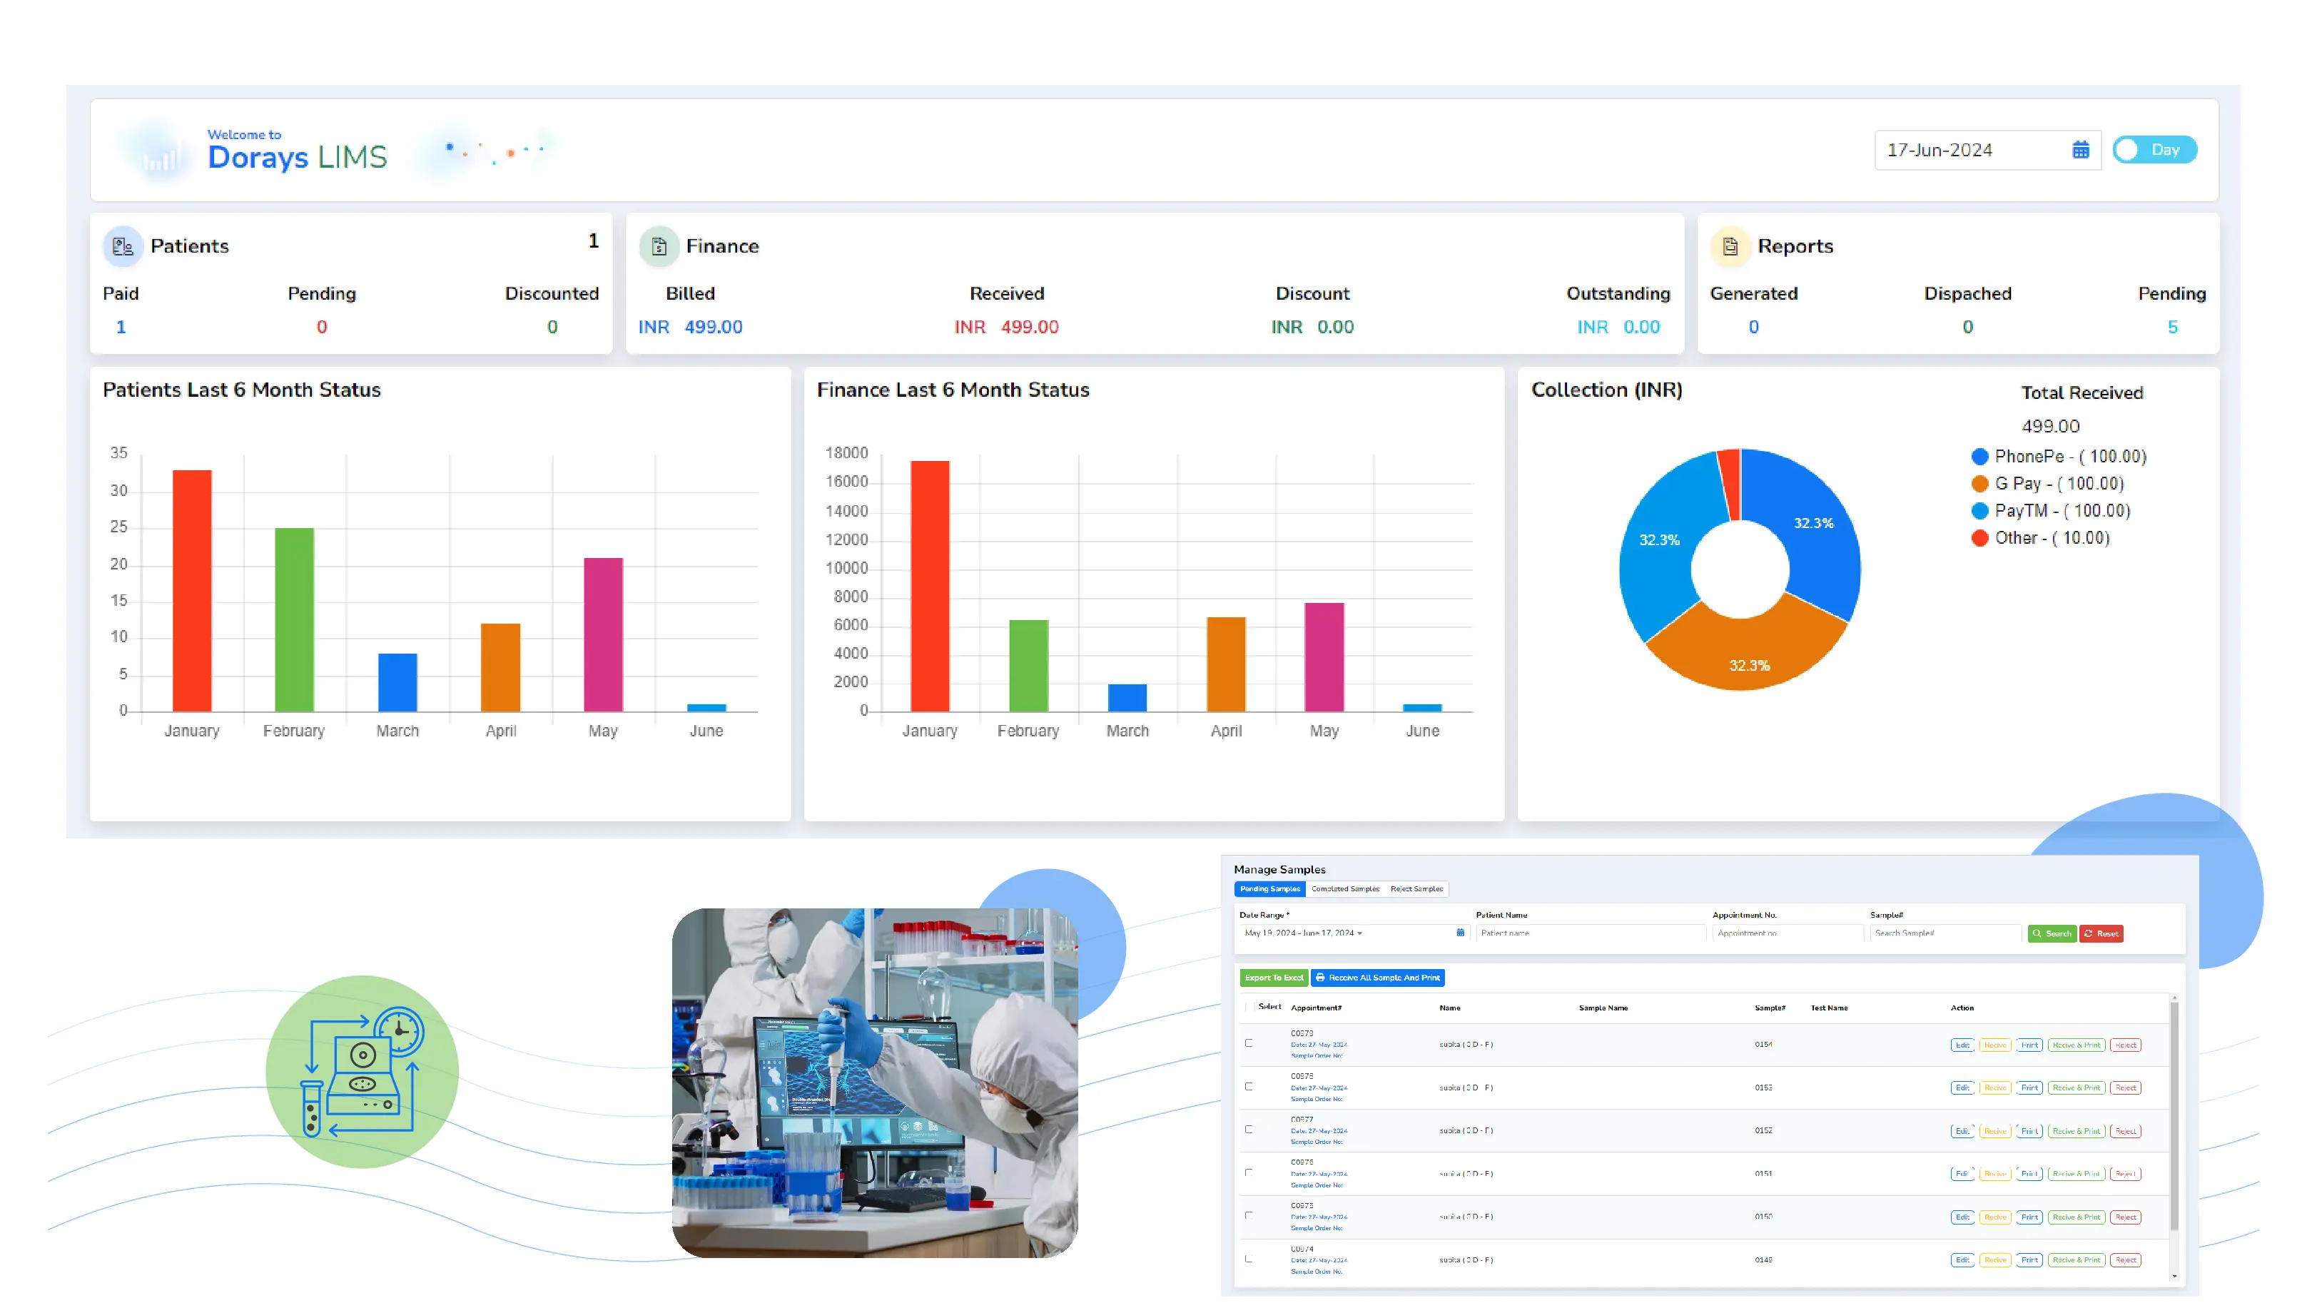Click the May bar in Finance chart

pos(1323,656)
